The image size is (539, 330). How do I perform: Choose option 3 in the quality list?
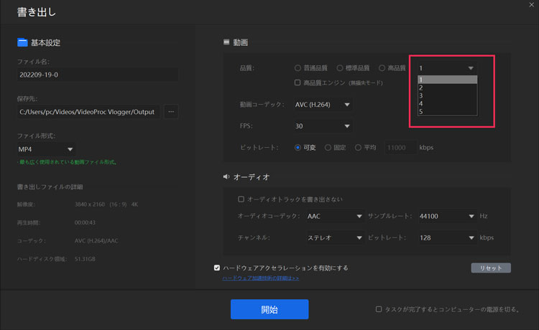point(447,95)
